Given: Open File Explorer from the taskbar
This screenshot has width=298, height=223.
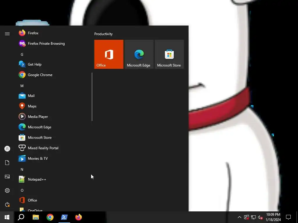Looking at the screenshot, I should [x=36, y=217].
